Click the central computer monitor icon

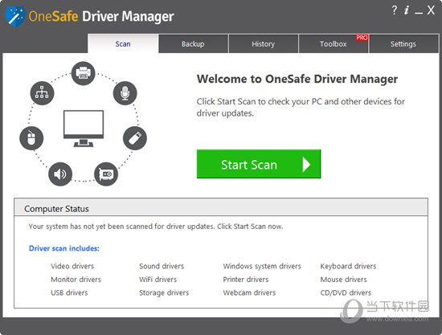pos(84,129)
